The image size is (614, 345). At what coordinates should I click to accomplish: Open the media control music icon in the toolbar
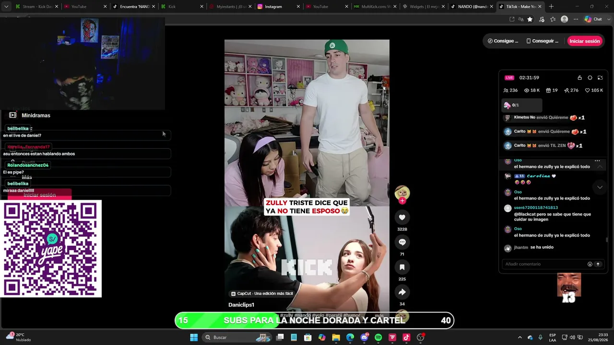pyautogui.click(x=542, y=19)
